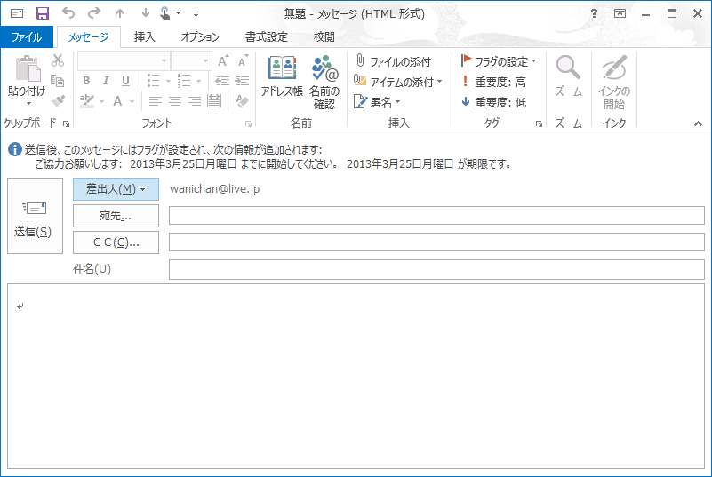Expand bullet list style arrow
712x477 pixels.
168,81
